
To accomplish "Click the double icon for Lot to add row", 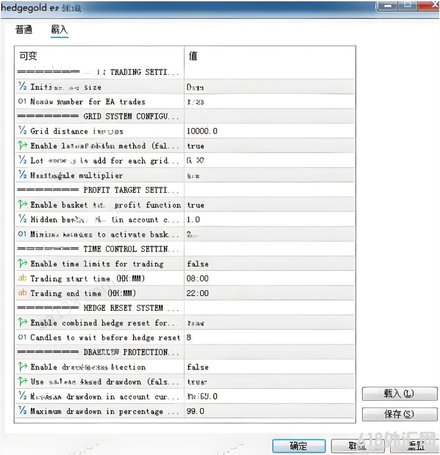I will [22, 160].
